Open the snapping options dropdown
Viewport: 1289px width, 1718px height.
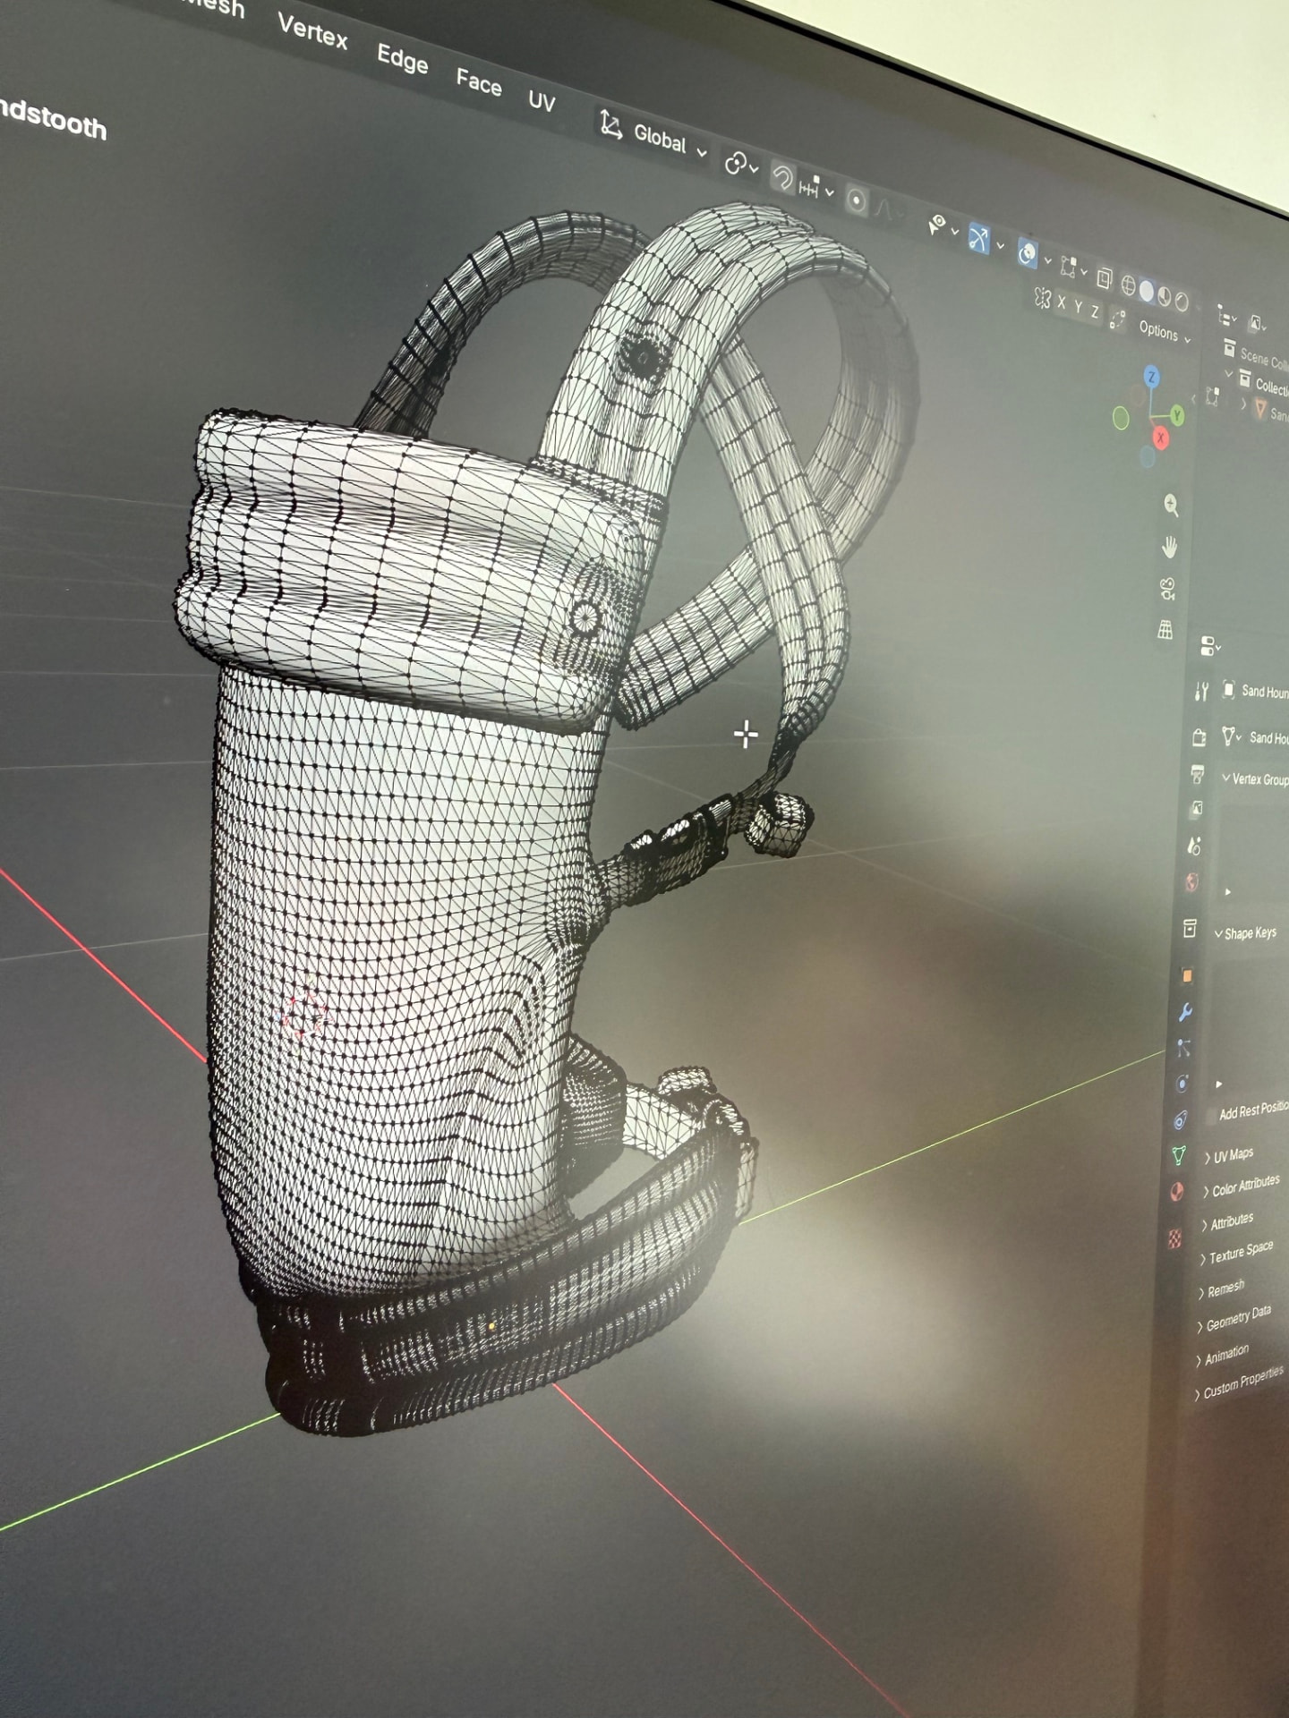tap(815, 188)
